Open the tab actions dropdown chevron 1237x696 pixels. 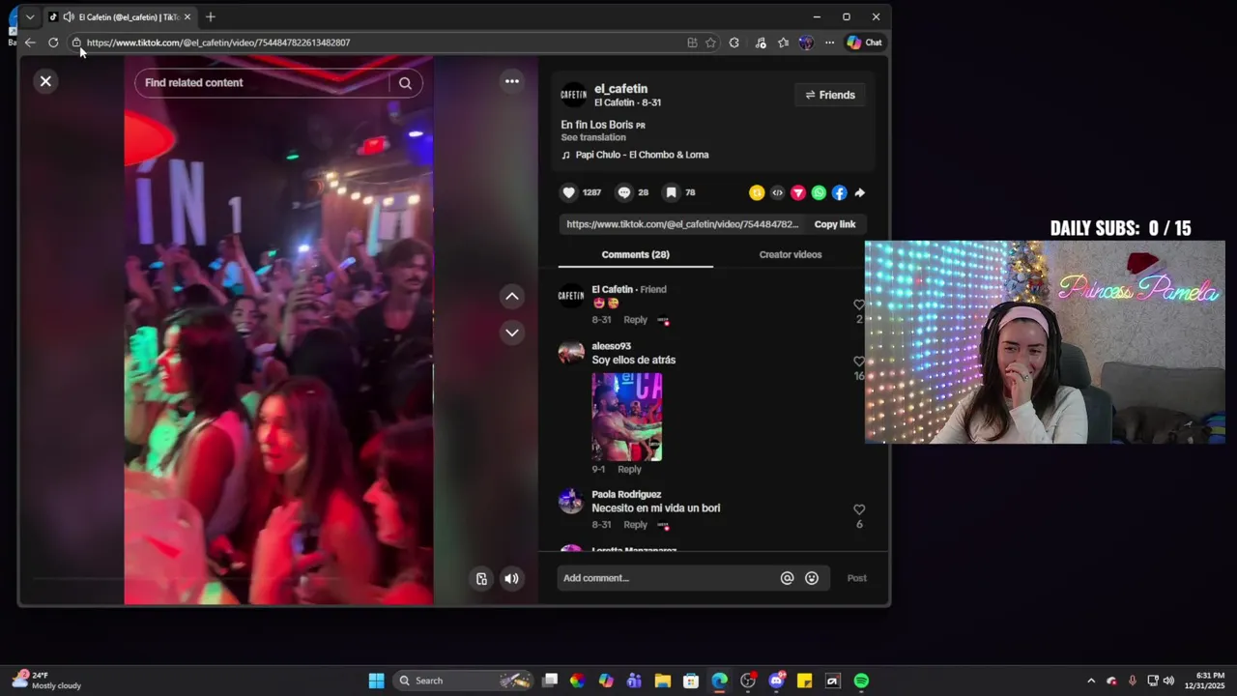tap(30, 17)
